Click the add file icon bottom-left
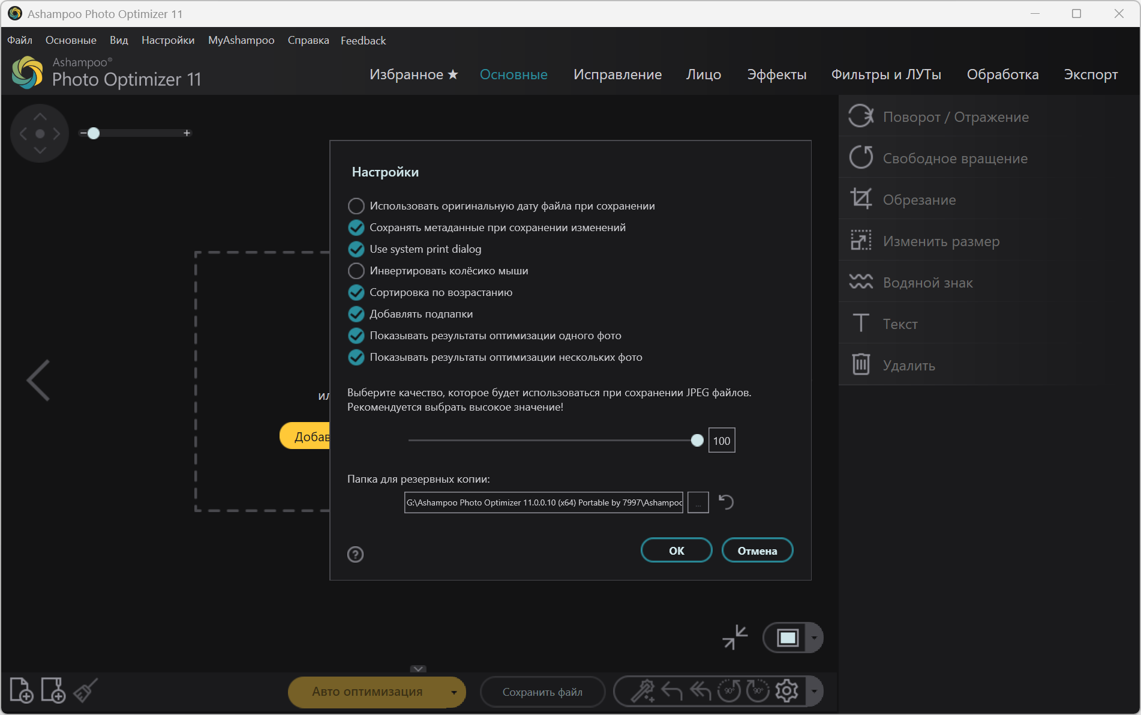Viewport: 1141px width, 715px height. click(x=22, y=690)
